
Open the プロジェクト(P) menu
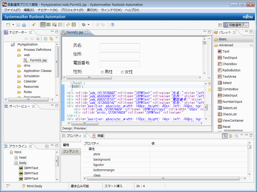72,10
